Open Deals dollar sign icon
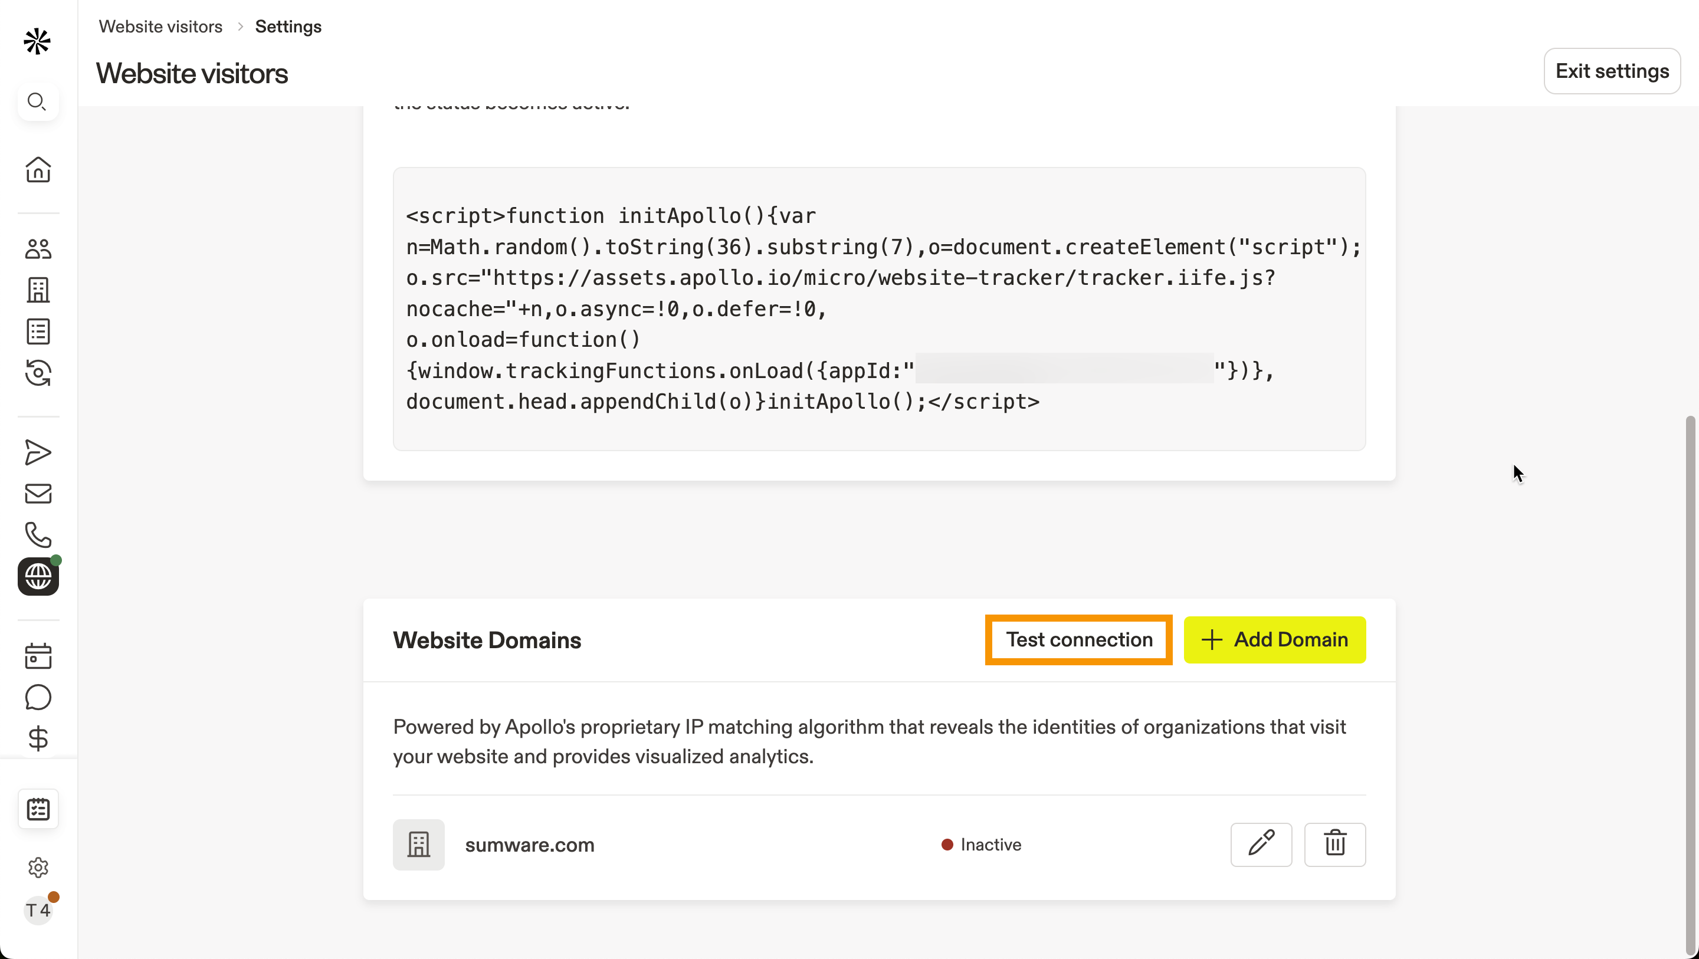 point(38,738)
